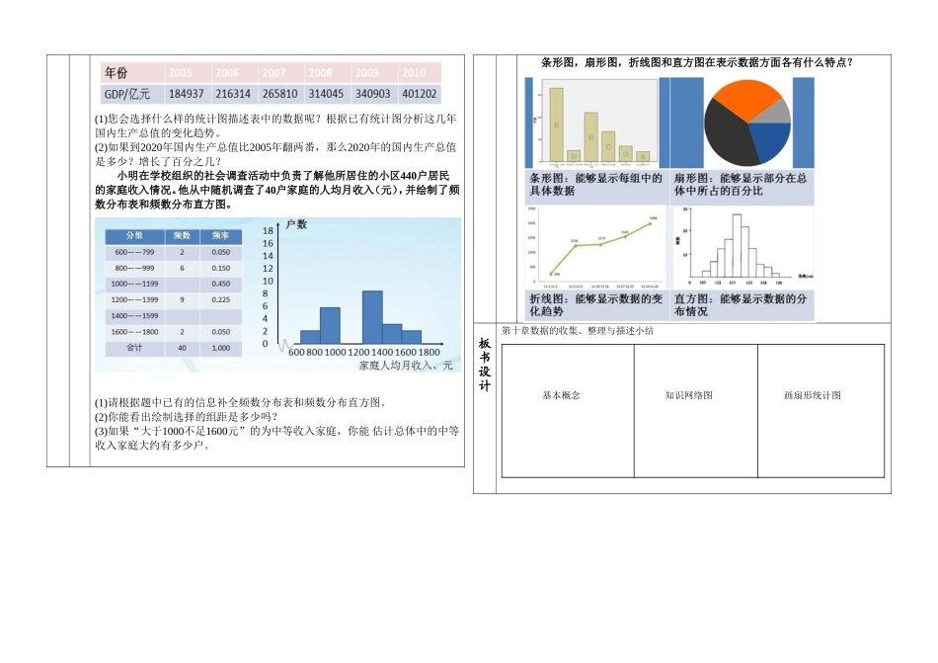This screenshot has height=663, width=938.
Task: Click the 合计 total row label
Action: point(134,348)
